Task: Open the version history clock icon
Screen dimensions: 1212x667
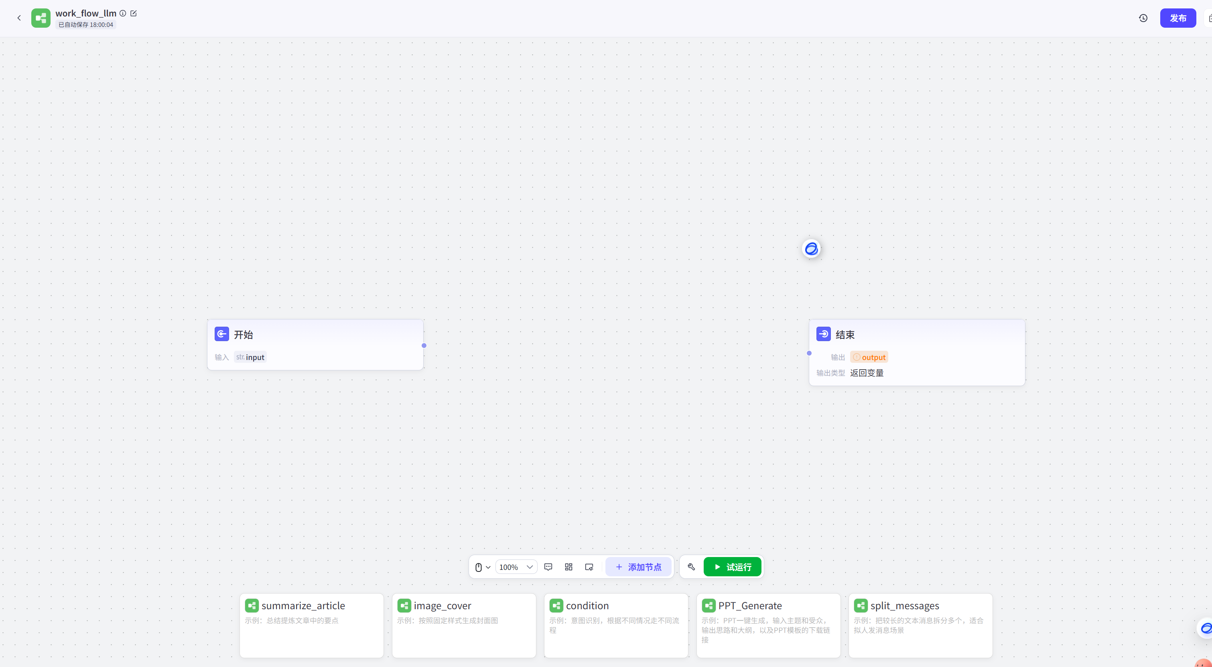Action: click(x=1143, y=18)
